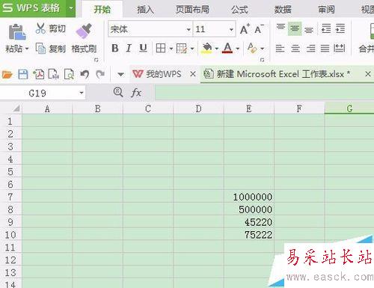Select column E header

coord(249,108)
